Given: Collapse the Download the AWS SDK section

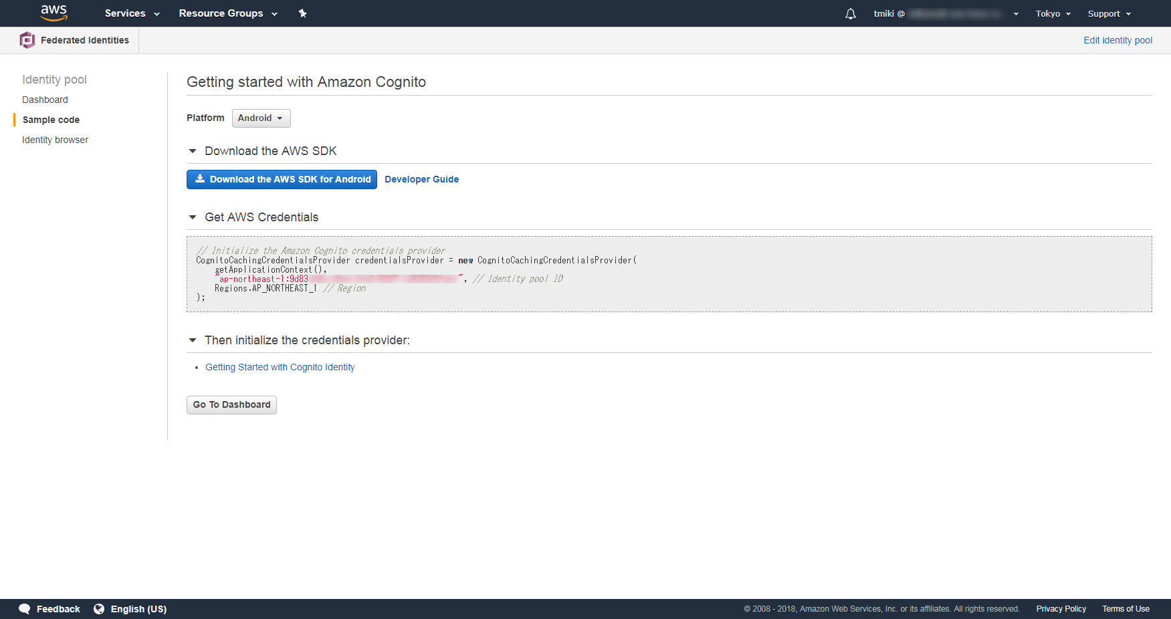Looking at the screenshot, I should click(193, 150).
